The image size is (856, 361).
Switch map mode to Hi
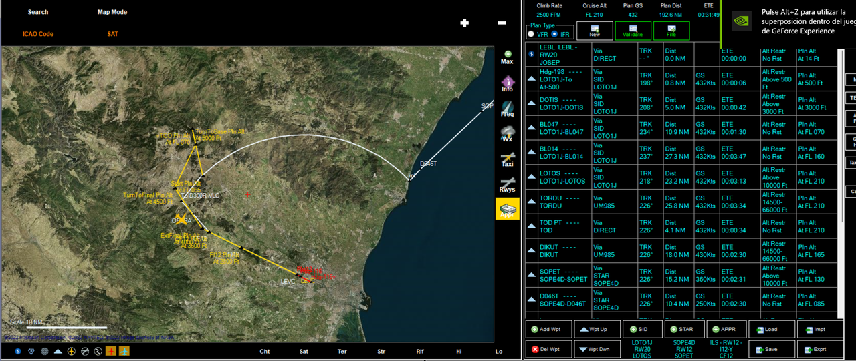tap(459, 352)
